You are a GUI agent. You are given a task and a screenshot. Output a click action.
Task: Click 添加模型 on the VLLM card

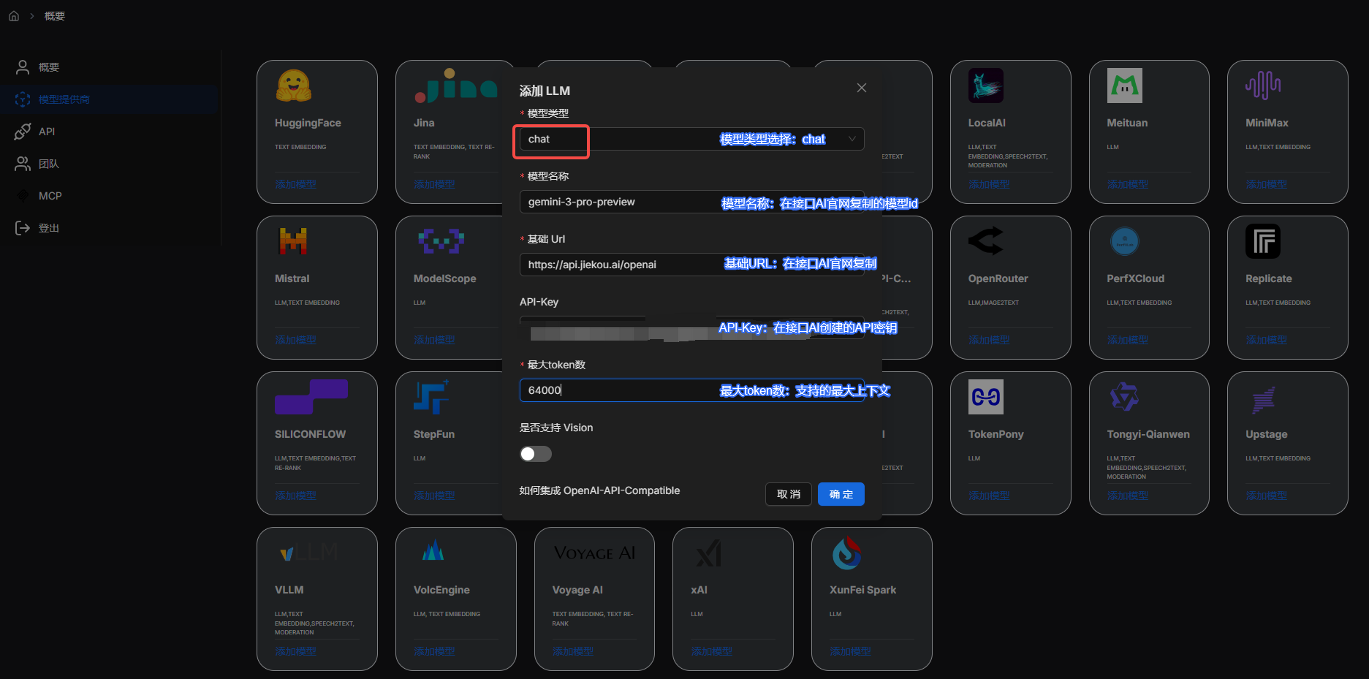click(x=296, y=651)
